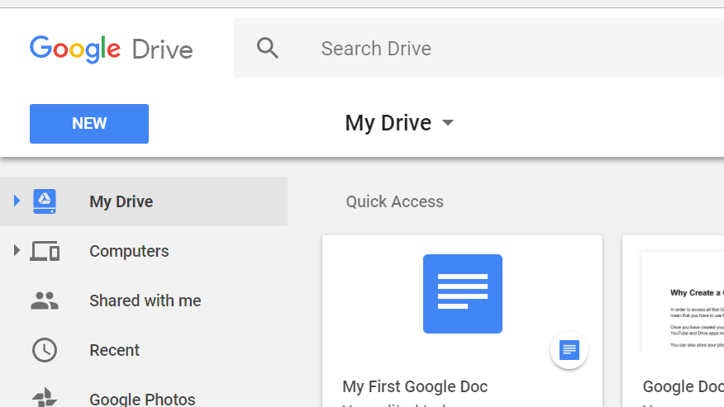Screen dimensions: 724x407
Task: Click the search magnifier icon
Action: pyautogui.click(x=267, y=48)
